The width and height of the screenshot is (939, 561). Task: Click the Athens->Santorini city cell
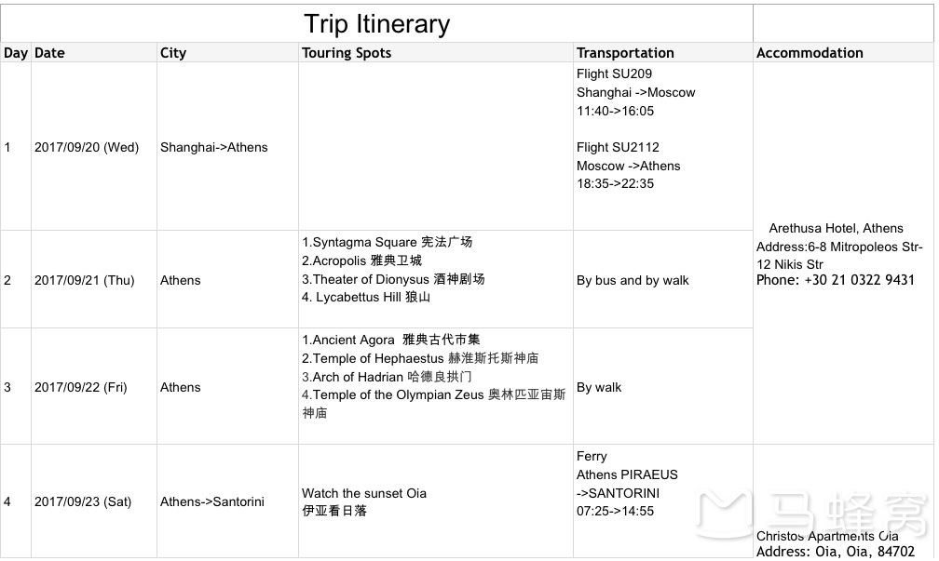[227, 501]
